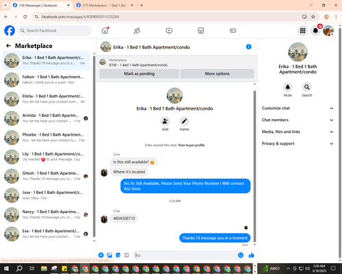Open Nancy conversation in list
The height and width of the screenshot is (274, 342).
(x=46, y=214)
